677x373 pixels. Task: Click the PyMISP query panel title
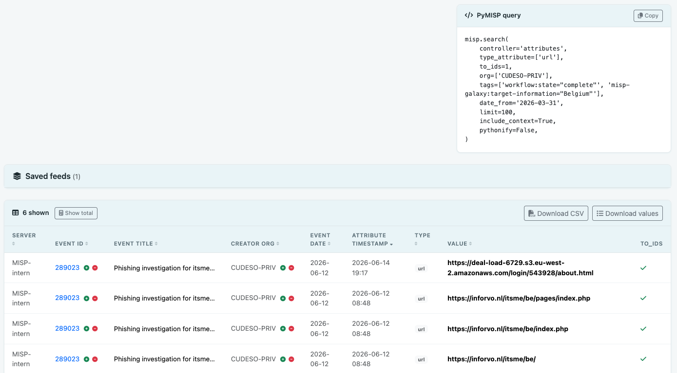499,16
